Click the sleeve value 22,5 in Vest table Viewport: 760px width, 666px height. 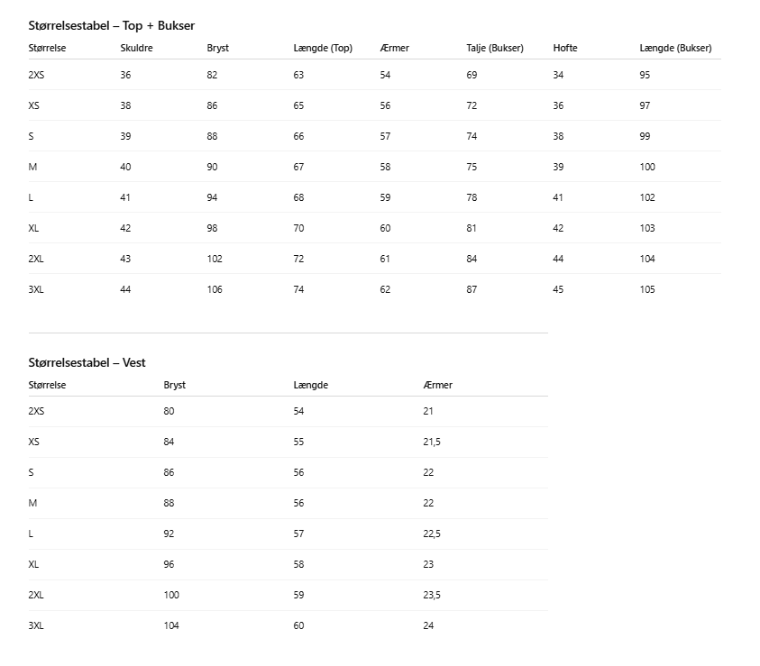click(432, 534)
